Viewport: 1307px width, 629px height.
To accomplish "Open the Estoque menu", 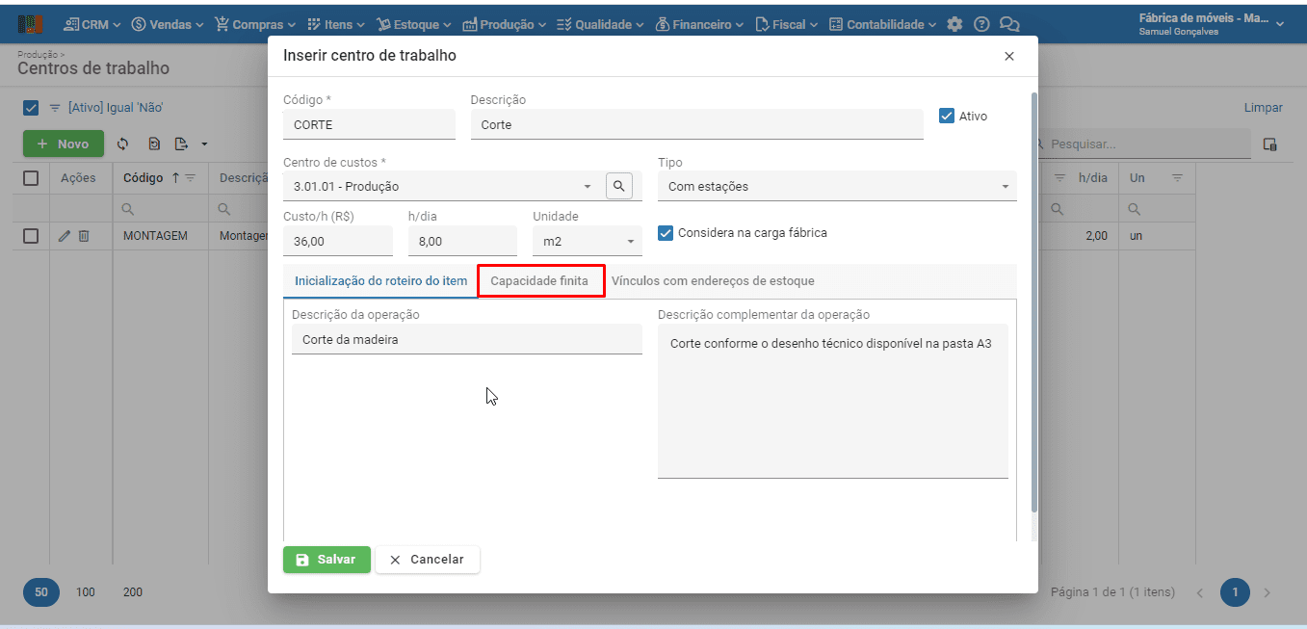I will pos(414,24).
